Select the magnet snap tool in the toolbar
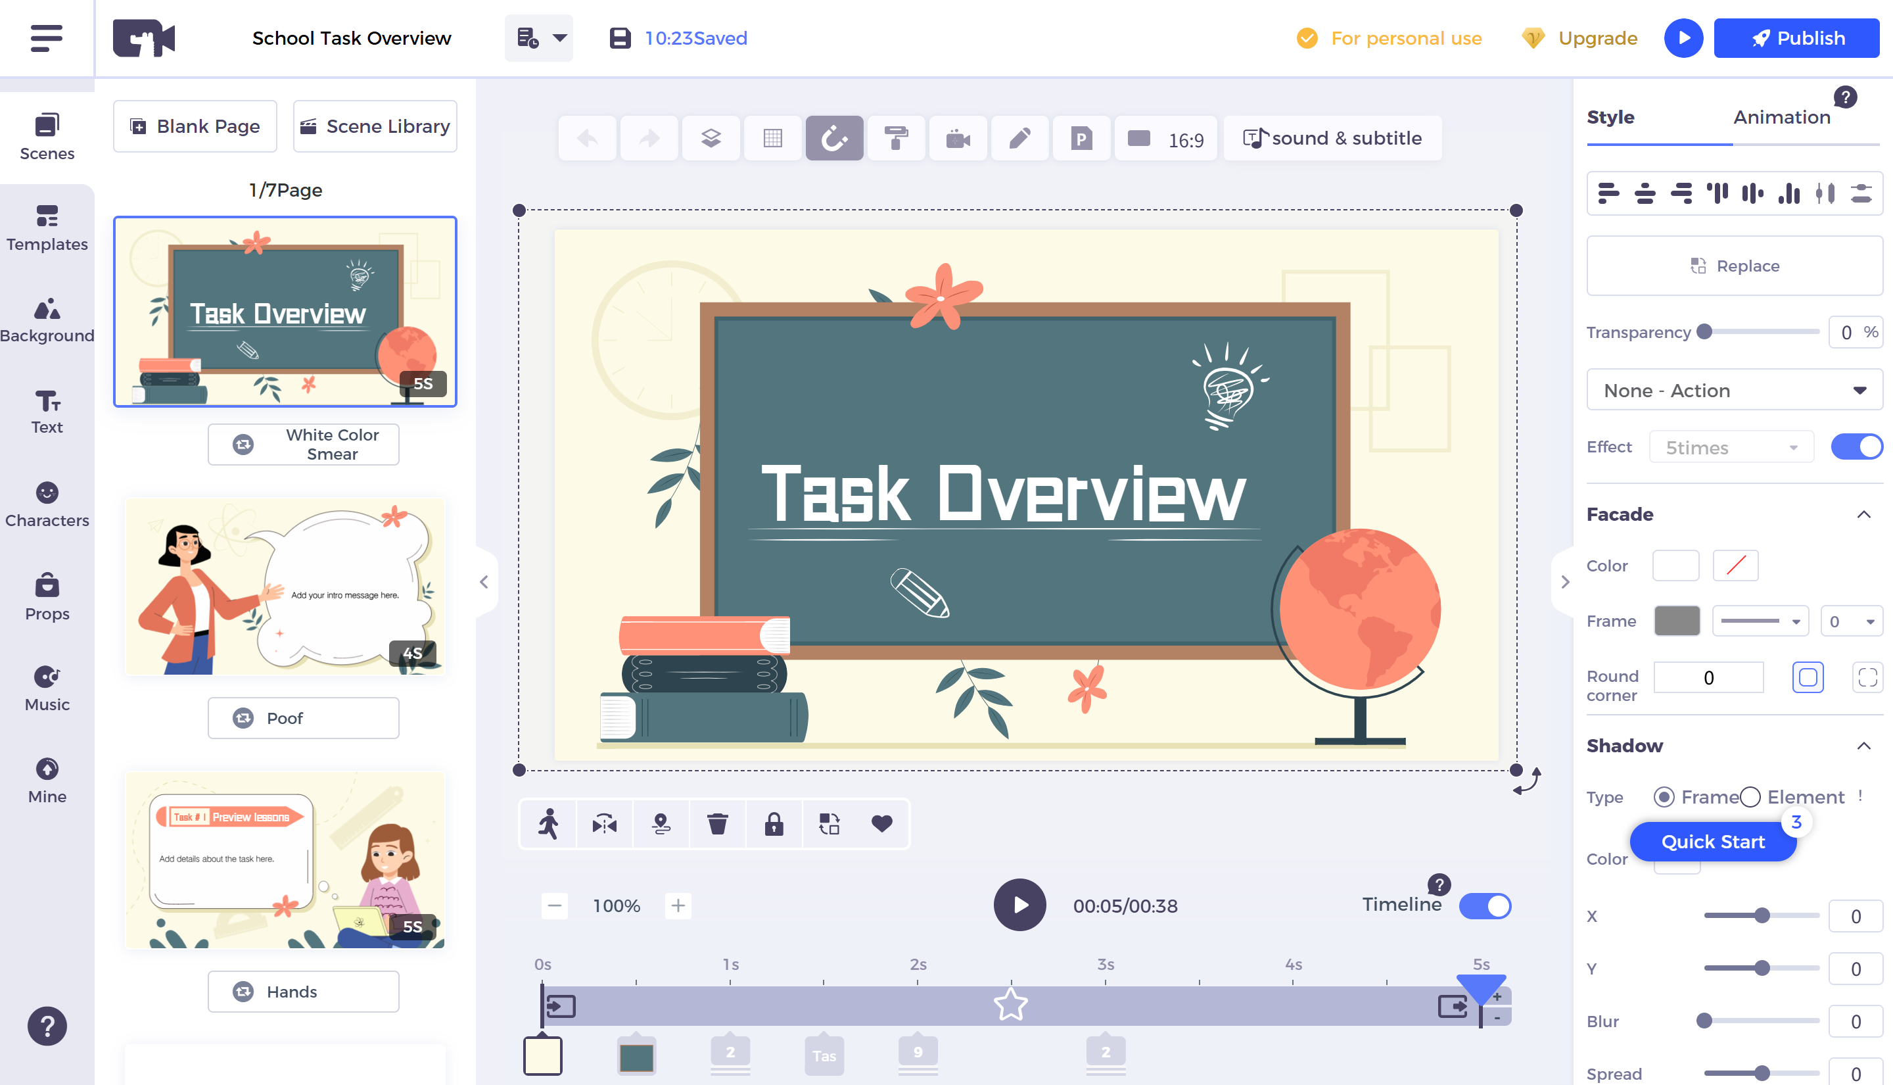The height and width of the screenshot is (1085, 1893). coord(834,138)
